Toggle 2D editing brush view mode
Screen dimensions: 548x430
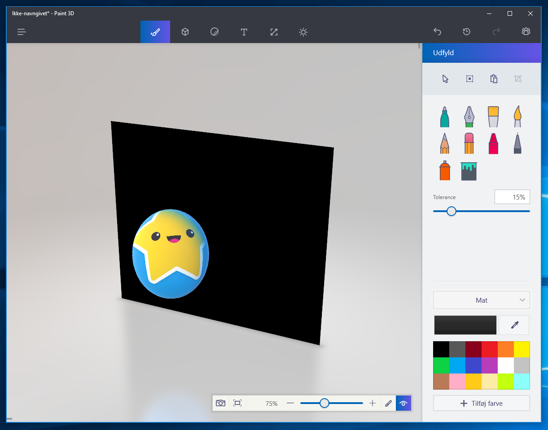pyautogui.click(x=388, y=403)
